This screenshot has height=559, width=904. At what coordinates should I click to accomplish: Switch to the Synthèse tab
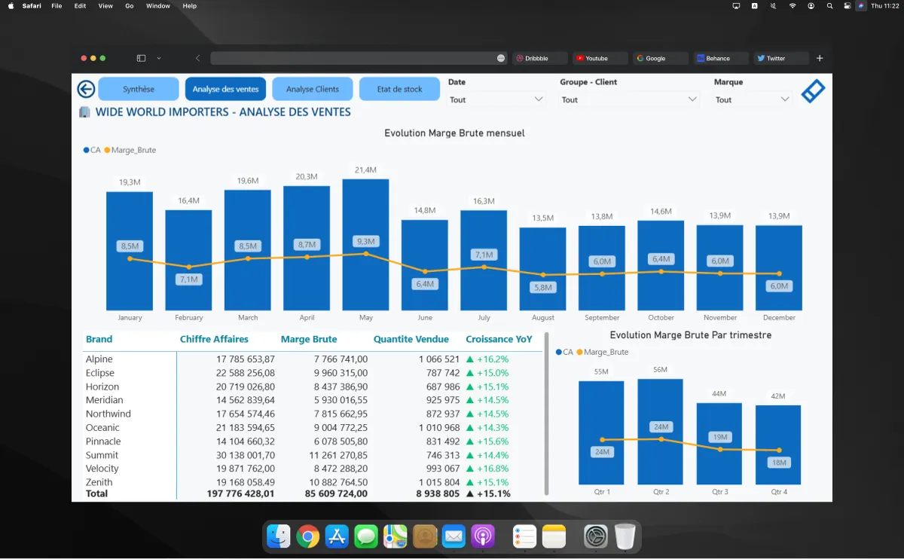pyautogui.click(x=138, y=88)
